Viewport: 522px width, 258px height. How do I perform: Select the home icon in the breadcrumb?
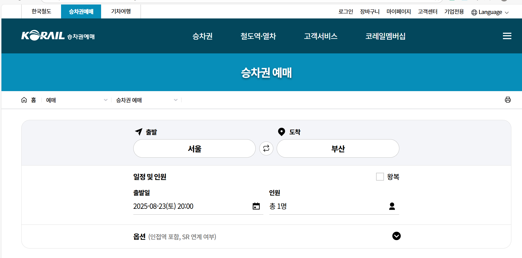[x=24, y=100]
